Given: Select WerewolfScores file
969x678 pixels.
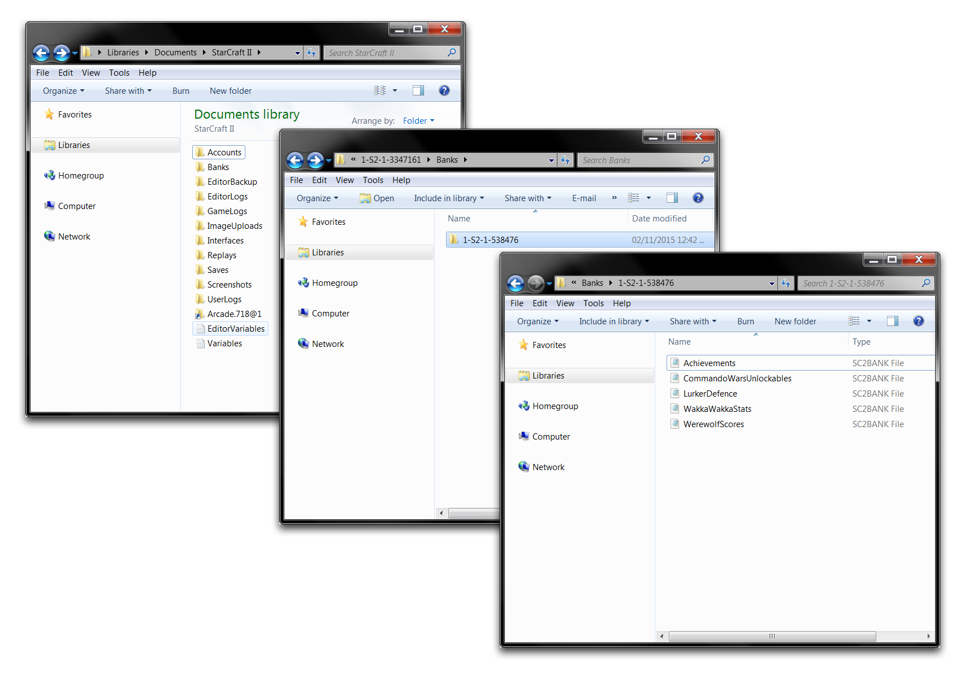Looking at the screenshot, I should pyautogui.click(x=801, y=424).
